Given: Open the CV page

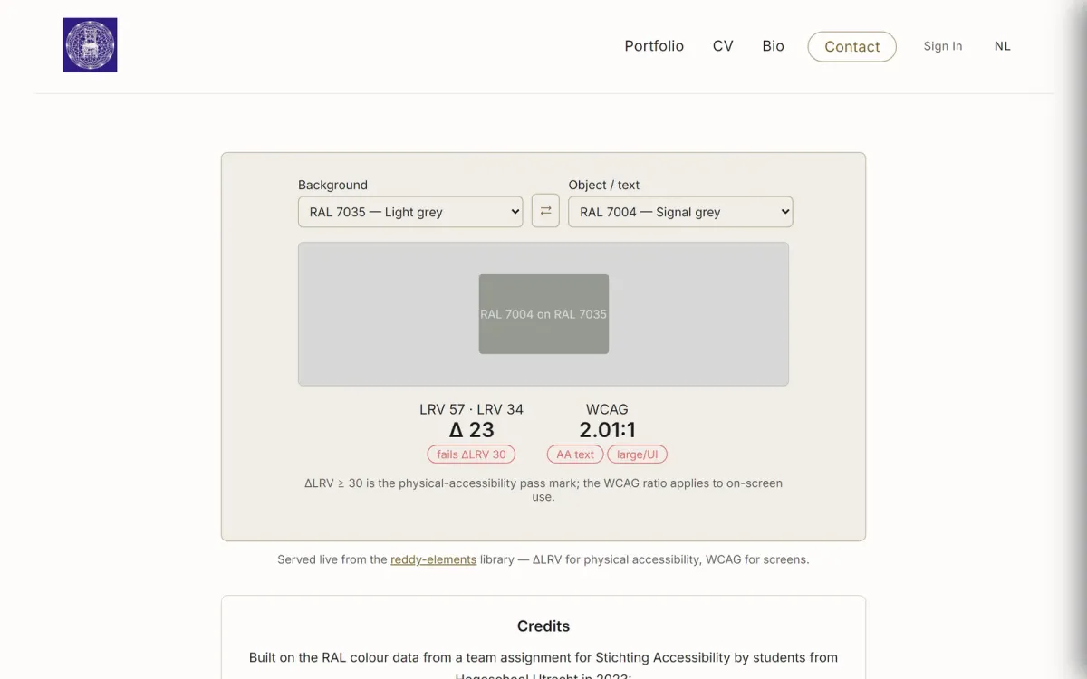Looking at the screenshot, I should pos(723,46).
